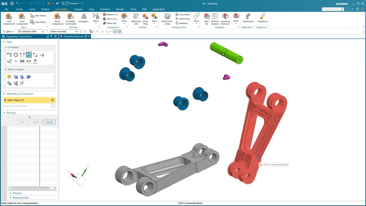Click the Cancel button
This screenshot has width=366, height=206.
(49, 122)
